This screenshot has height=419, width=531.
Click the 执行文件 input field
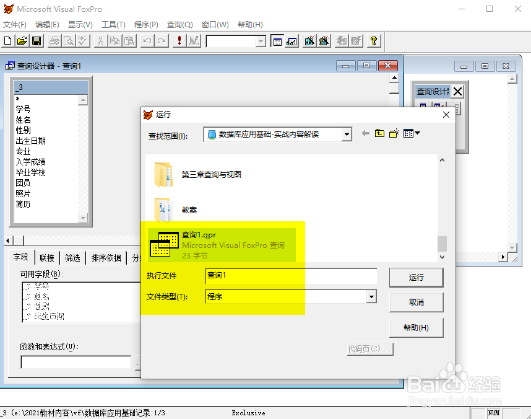(291, 276)
